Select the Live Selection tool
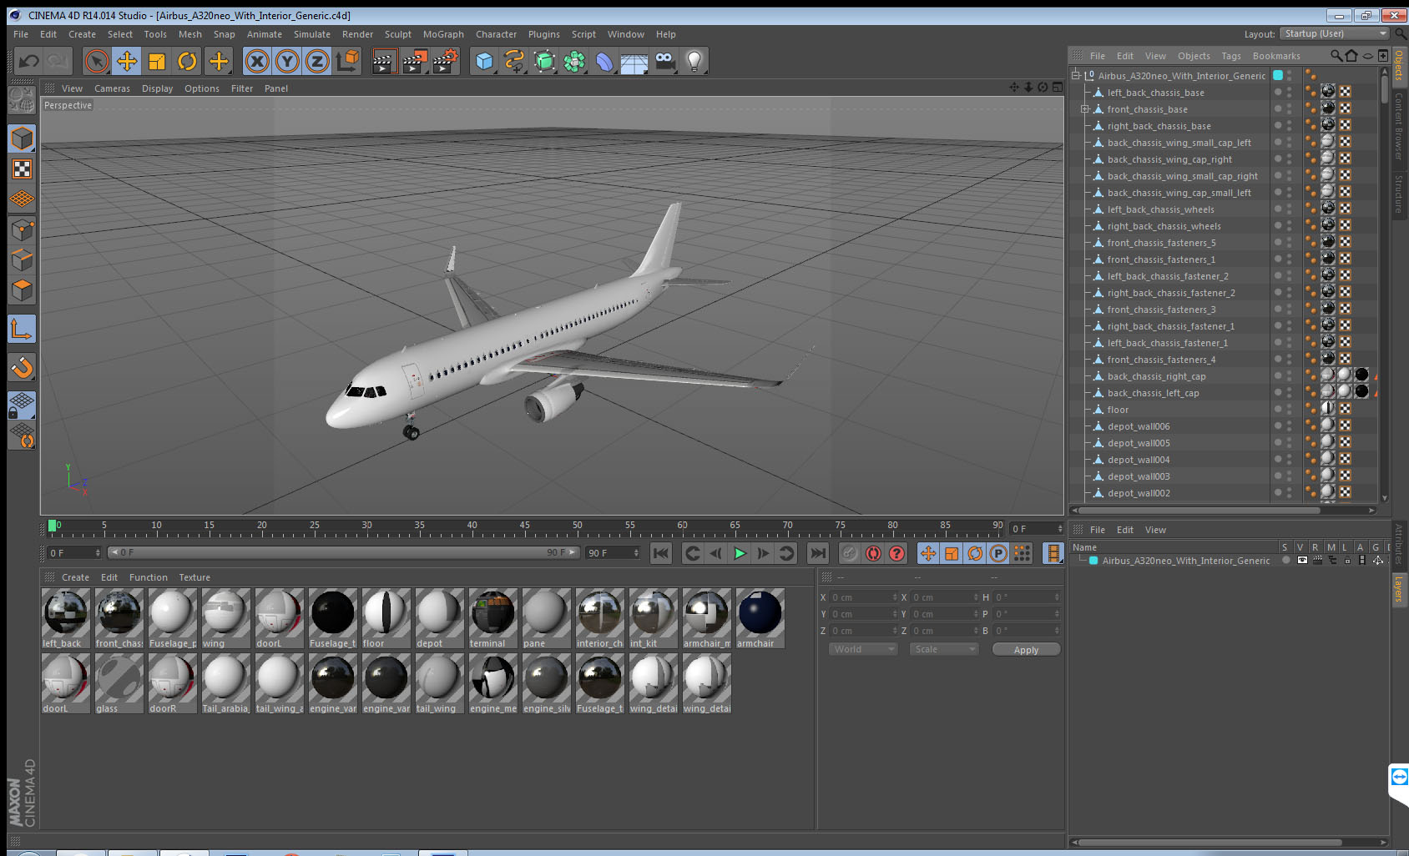The image size is (1409, 856). 97,61
